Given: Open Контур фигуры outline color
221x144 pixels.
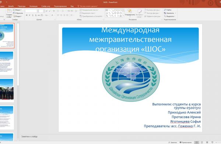Looking at the screenshot, I should [152, 13].
